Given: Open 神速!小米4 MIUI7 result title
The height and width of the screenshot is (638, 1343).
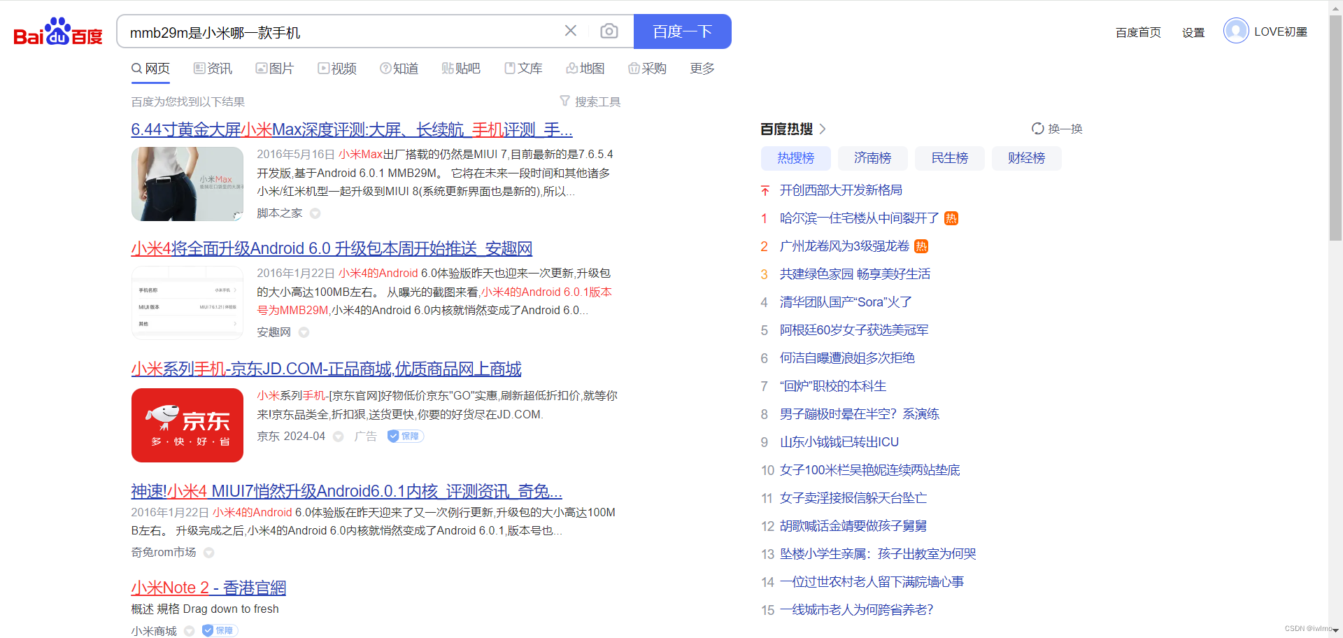Looking at the screenshot, I should (x=346, y=491).
